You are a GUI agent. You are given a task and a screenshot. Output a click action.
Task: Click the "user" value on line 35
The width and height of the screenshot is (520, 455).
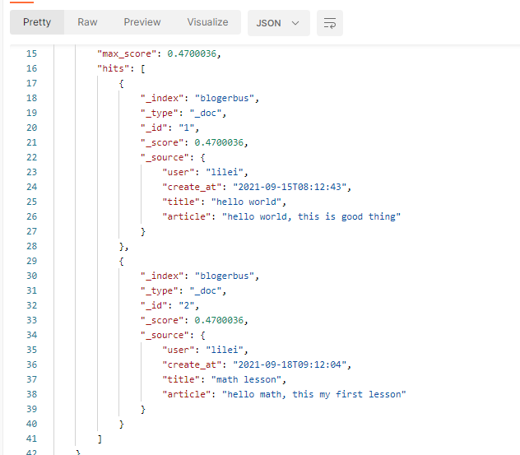225,350
